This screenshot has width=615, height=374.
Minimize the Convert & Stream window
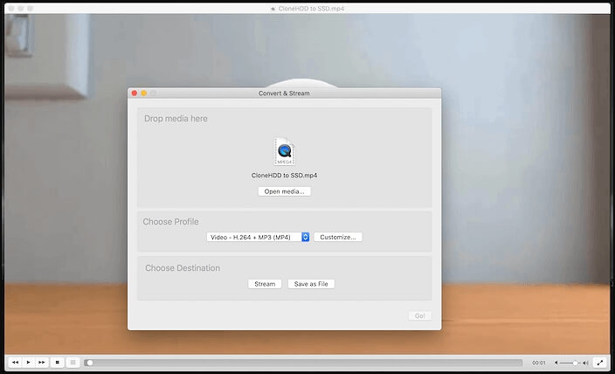pyautogui.click(x=144, y=93)
